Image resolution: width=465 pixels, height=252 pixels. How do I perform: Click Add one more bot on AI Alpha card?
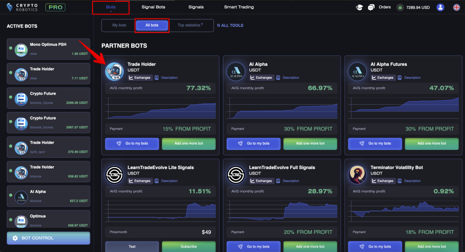(310, 144)
